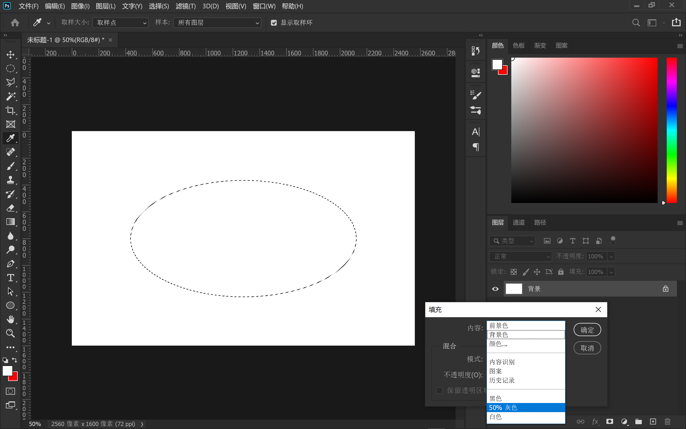Select the Polygonal Lasso tool
686x429 pixels.
[x=10, y=82]
